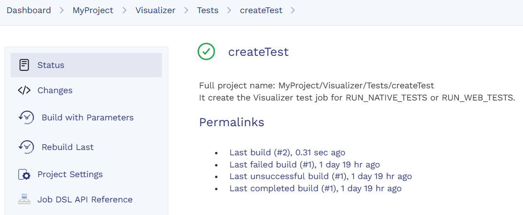This screenshot has width=523, height=215.
Task: Select the Tests breadcrumb link
Action: (208, 10)
